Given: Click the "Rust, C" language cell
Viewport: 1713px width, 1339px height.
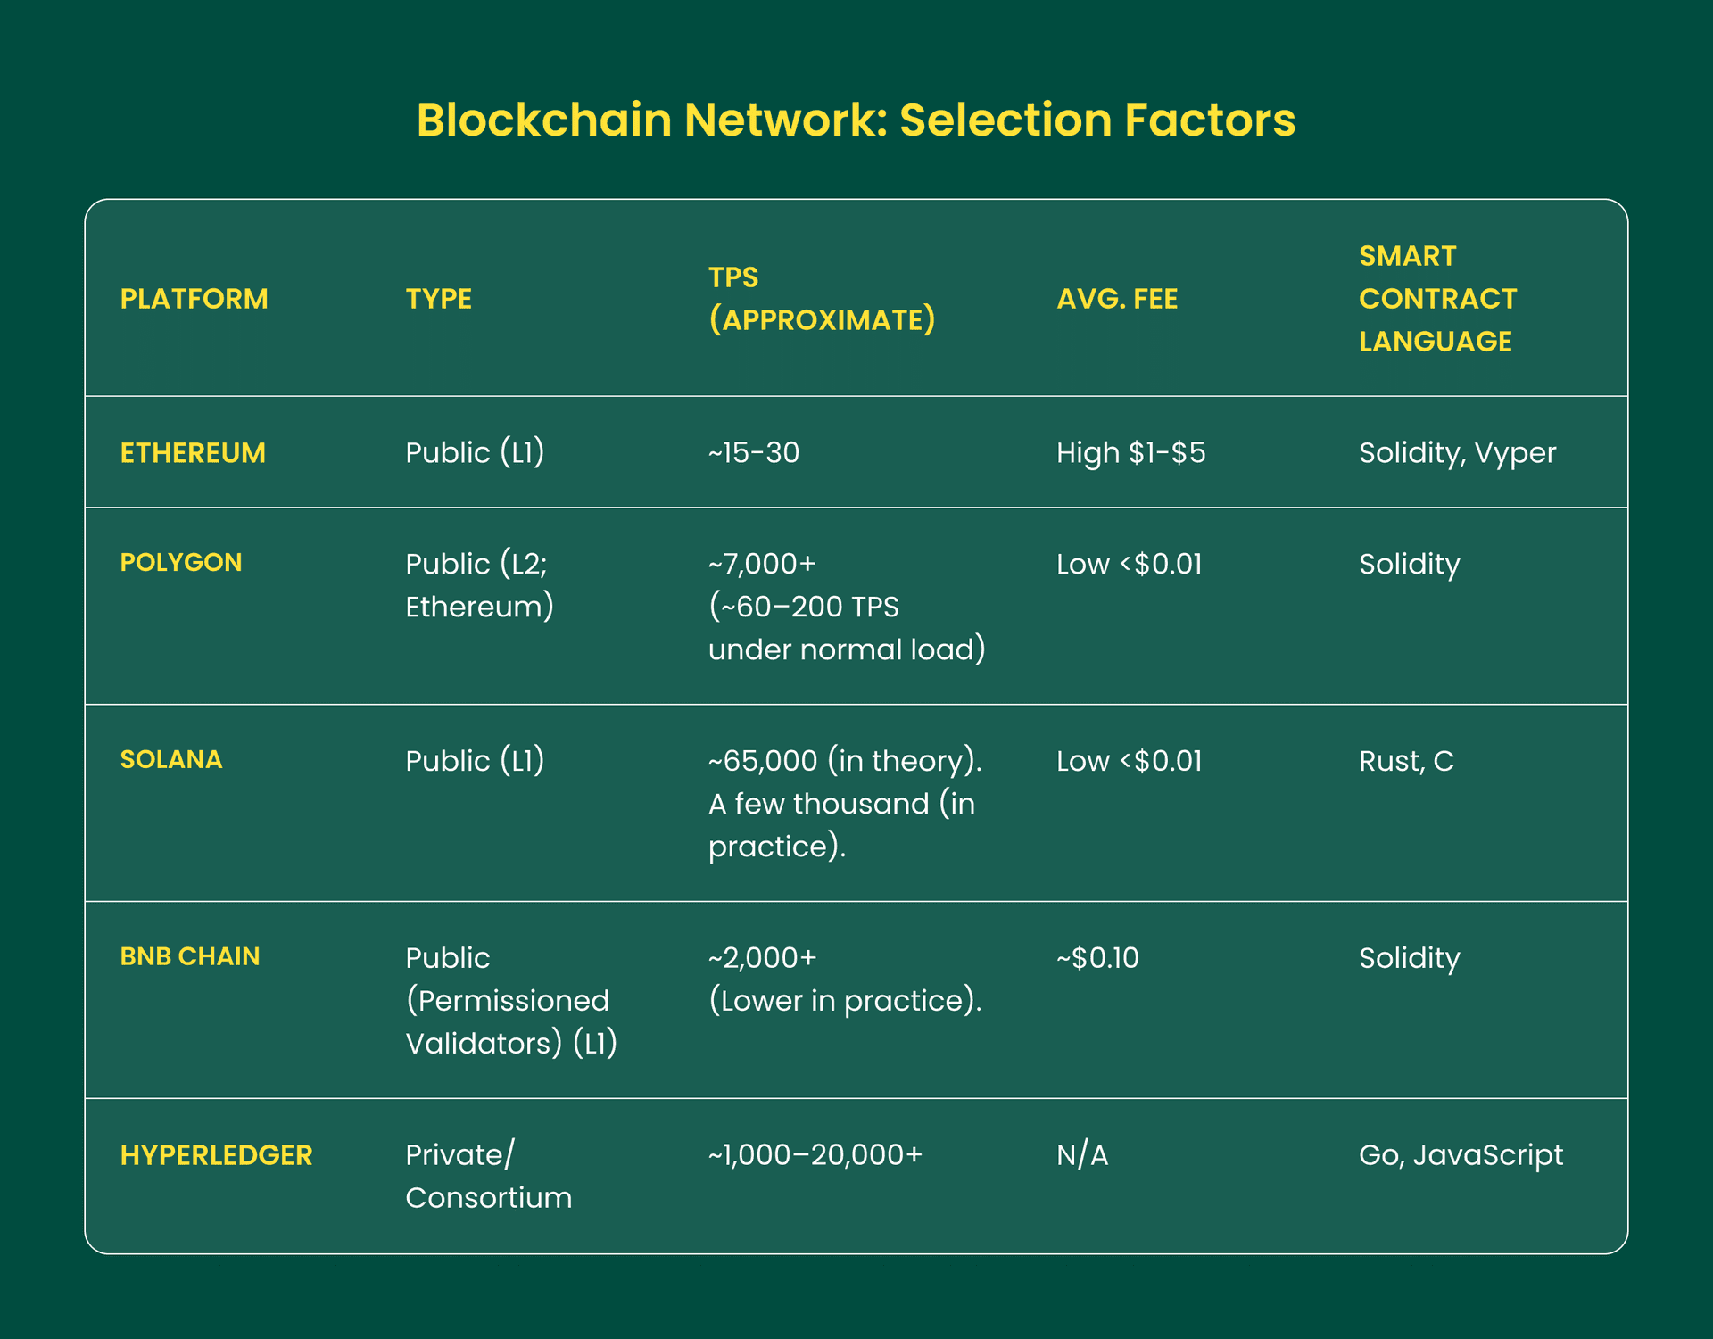Looking at the screenshot, I should (x=1406, y=761).
